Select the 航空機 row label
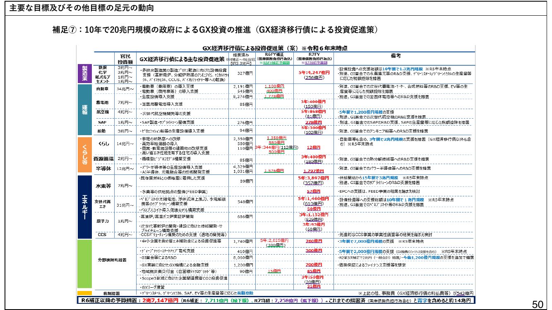 pyautogui.click(x=102, y=112)
